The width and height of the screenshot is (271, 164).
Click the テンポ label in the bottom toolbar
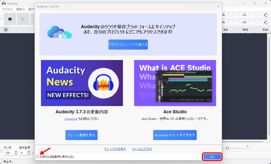click(x=8, y=148)
